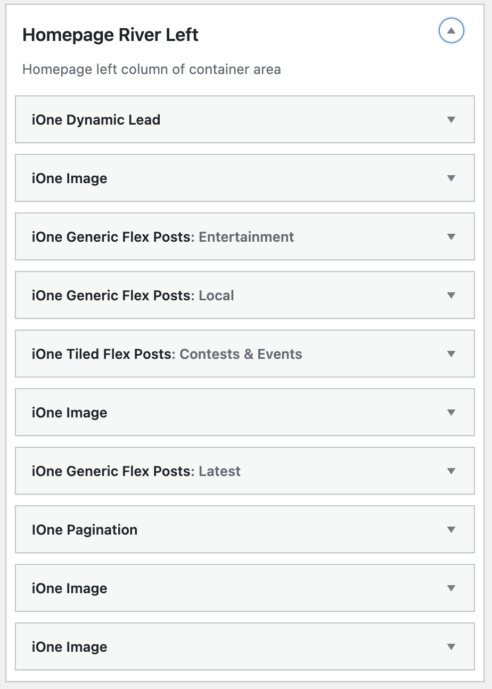Click the iOne Image title above Latest posts
492x689 pixels.
69,413
